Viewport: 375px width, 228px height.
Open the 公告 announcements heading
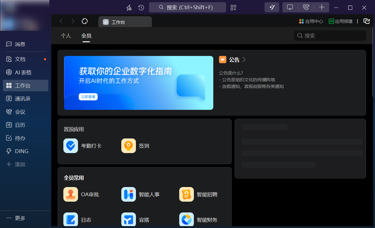234,60
